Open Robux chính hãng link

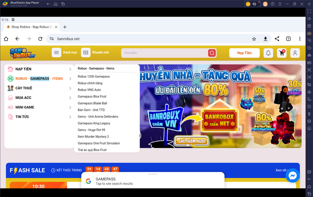[x=90, y=83]
